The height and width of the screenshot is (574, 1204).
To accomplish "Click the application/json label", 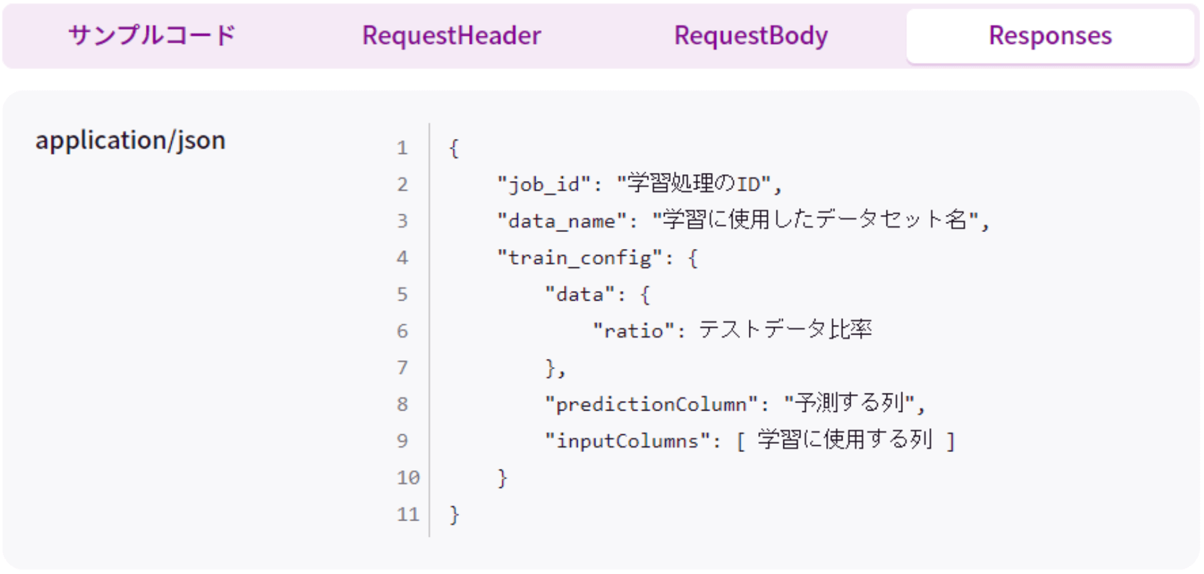I will (130, 140).
